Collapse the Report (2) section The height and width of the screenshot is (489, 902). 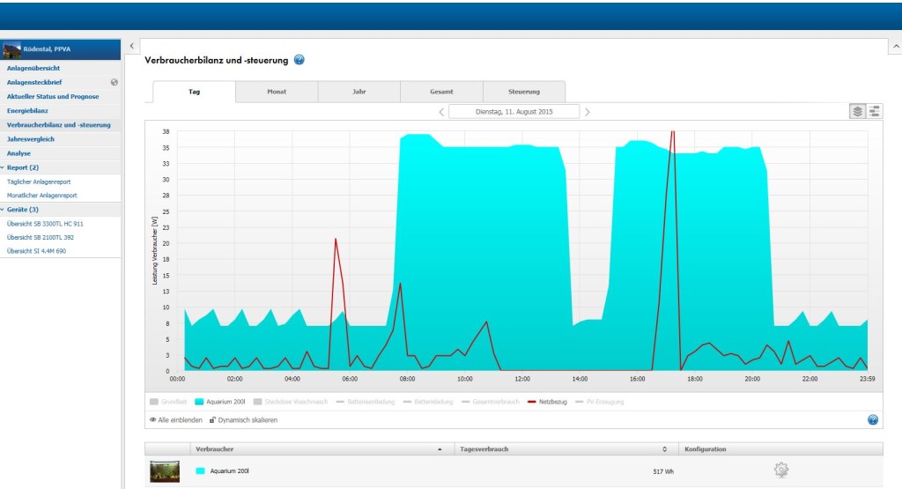[x=22, y=167]
